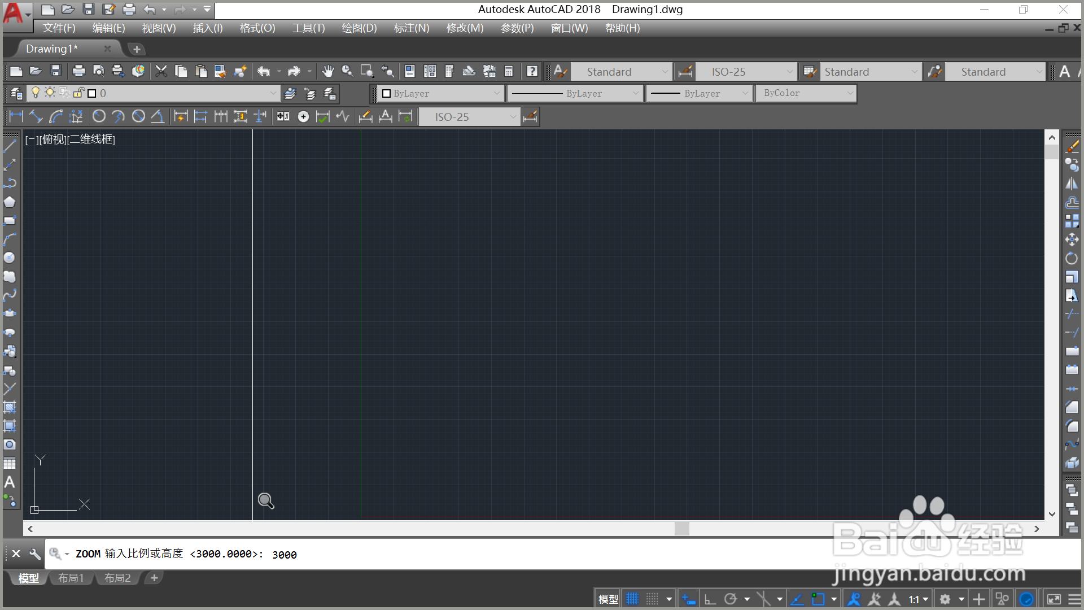1084x610 pixels.
Task: Add a new drawing tab
Action: tap(137, 49)
